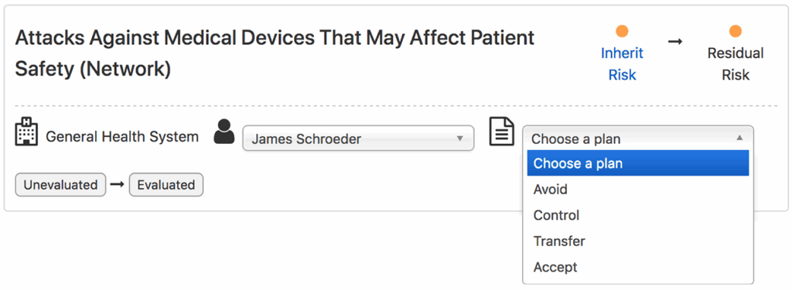Click the orange dot above Inherit Risk

(x=622, y=32)
